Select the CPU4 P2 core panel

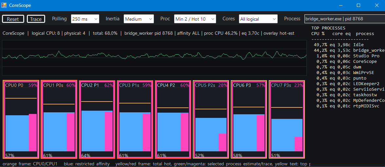click(x=173, y=119)
